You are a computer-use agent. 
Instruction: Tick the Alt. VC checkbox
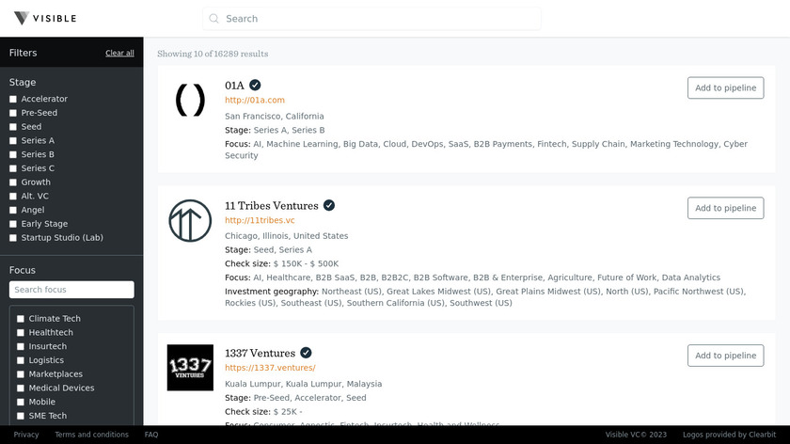[x=13, y=196]
